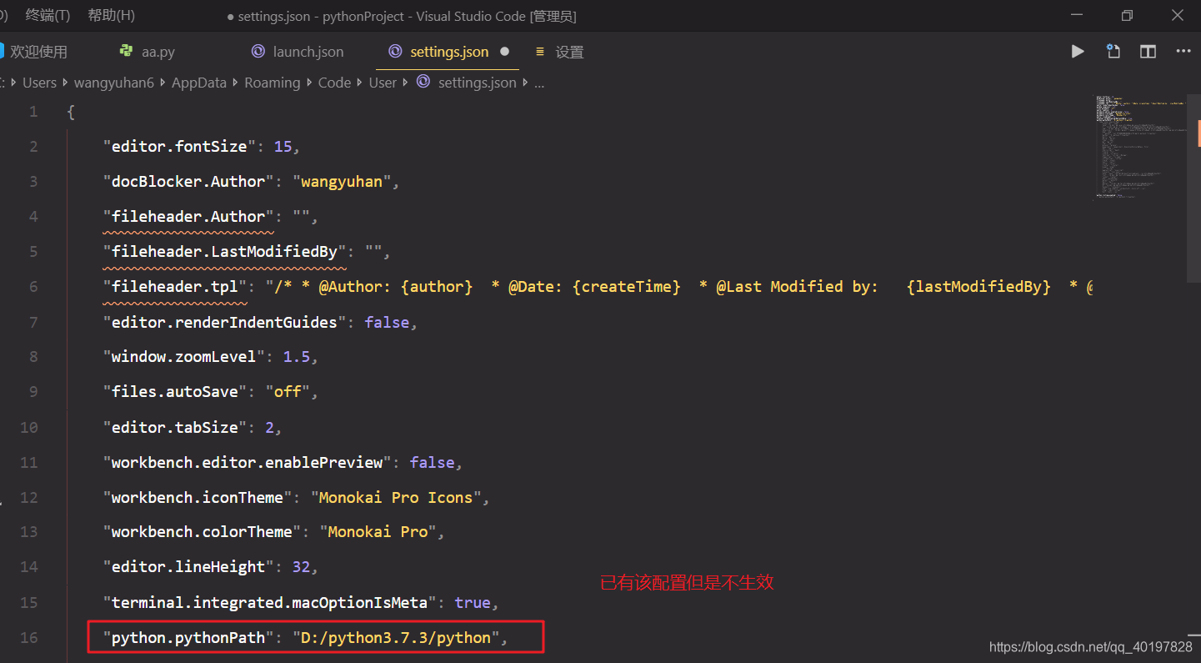
Task: Click the "python.pythonPath" key
Action: pyautogui.click(x=188, y=637)
